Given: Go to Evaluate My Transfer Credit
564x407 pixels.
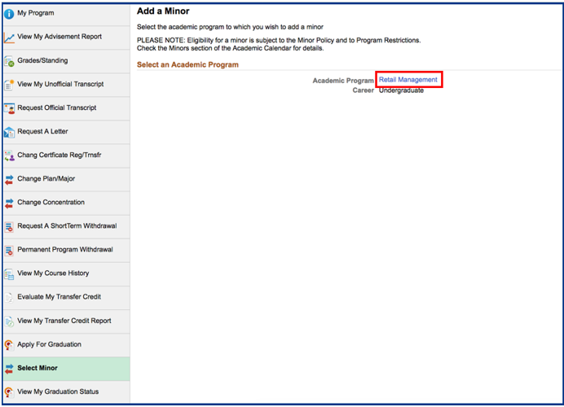Looking at the screenshot, I should 59,297.
